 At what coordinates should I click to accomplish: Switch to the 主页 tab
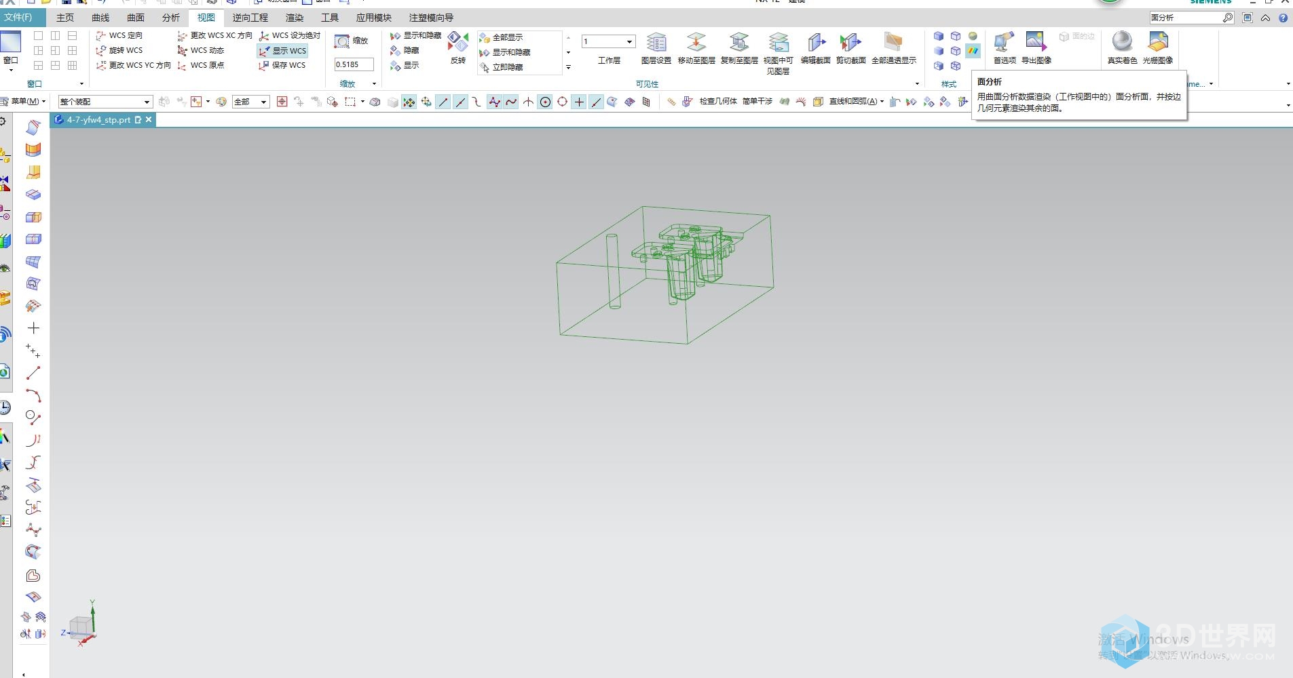point(65,18)
